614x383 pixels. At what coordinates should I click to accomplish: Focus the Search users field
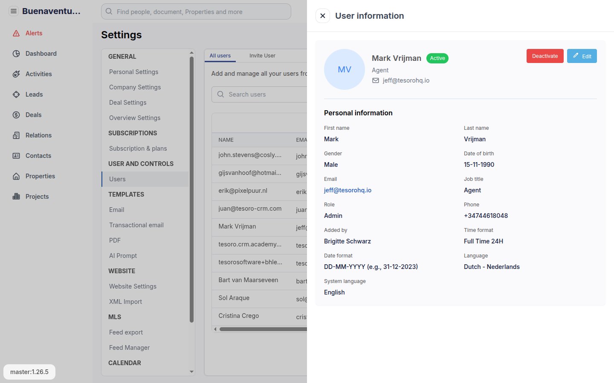point(259,94)
